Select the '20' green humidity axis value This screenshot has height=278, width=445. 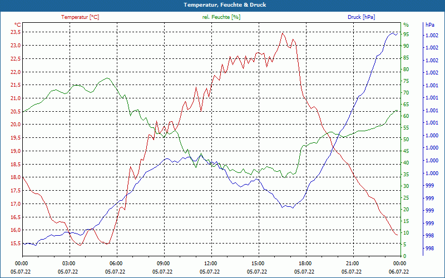pos(406,210)
